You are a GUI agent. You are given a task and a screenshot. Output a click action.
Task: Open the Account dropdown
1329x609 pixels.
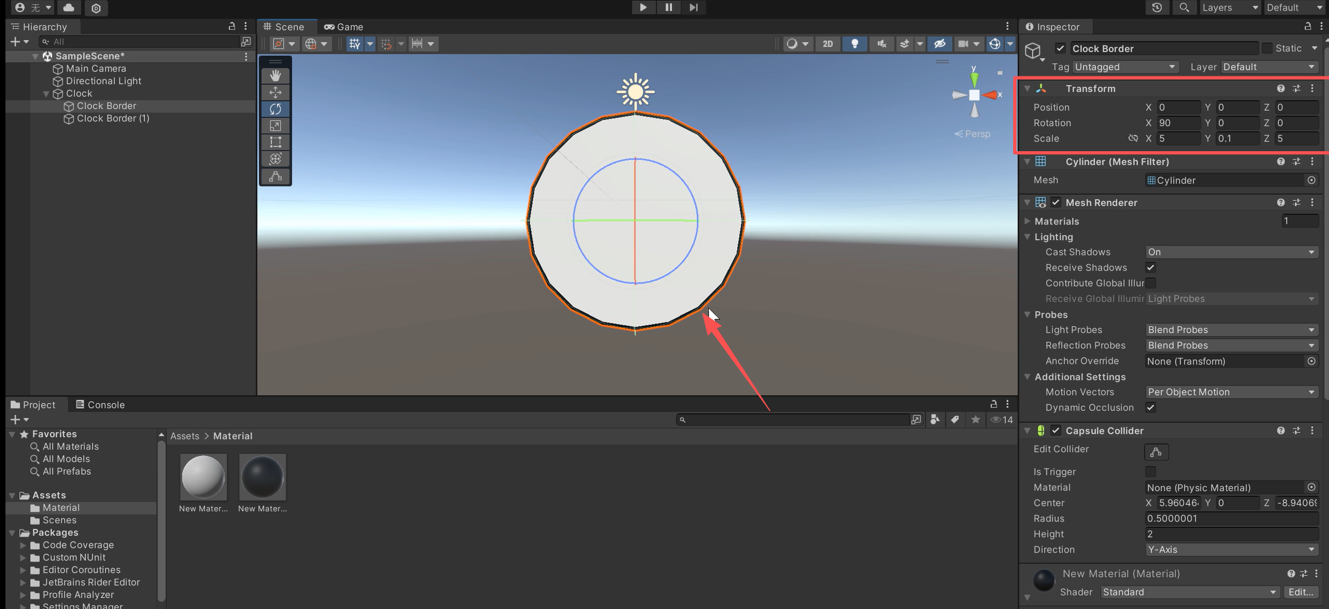(x=33, y=8)
